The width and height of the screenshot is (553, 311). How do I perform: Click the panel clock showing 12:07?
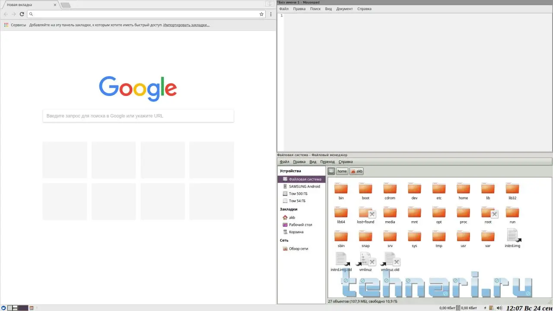tap(529, 308)
